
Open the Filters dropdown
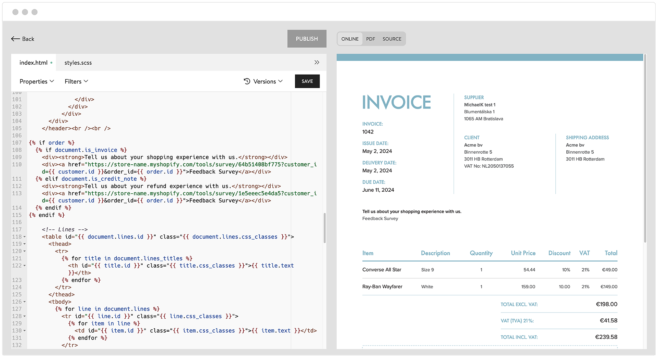coord(76,81)
